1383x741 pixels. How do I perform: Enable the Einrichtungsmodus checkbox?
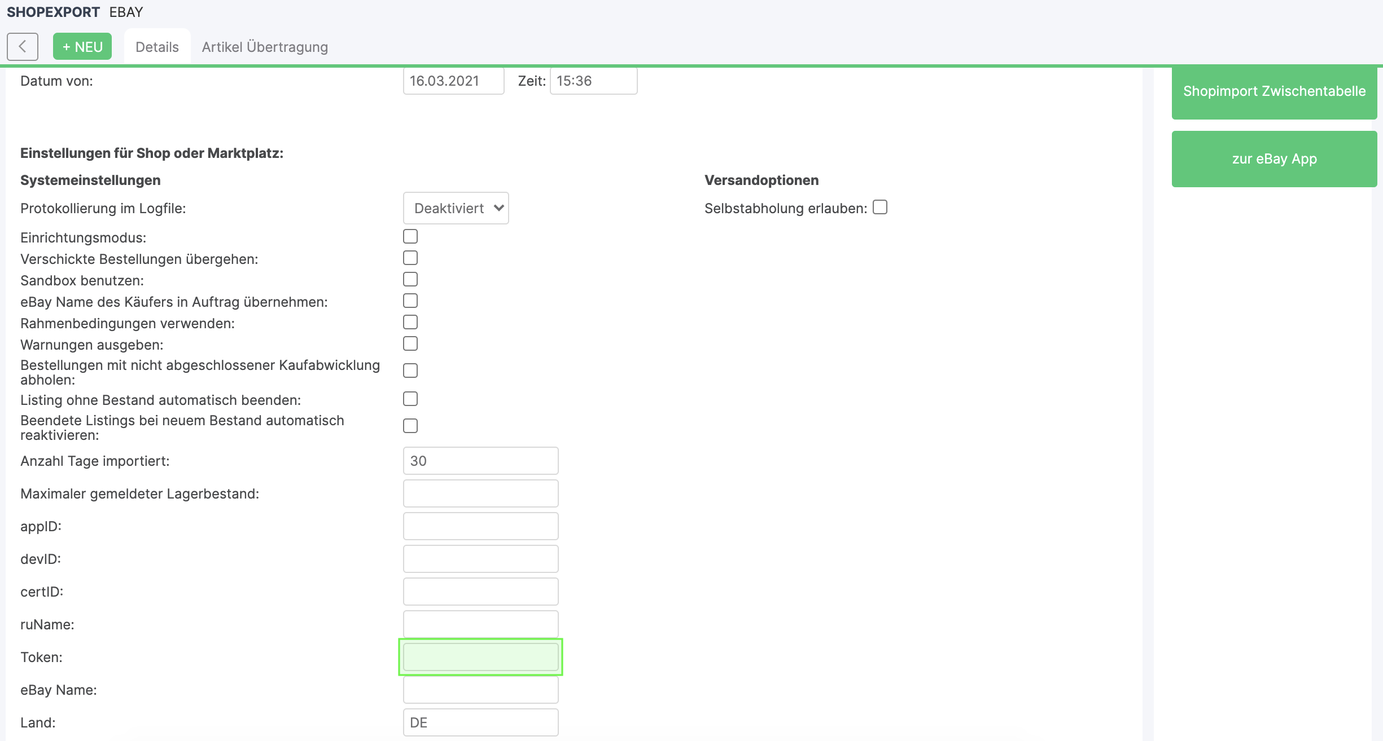410,236
